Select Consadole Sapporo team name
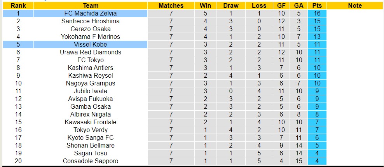The width and height of the screenshot is (384, 167). pos(91,161)
